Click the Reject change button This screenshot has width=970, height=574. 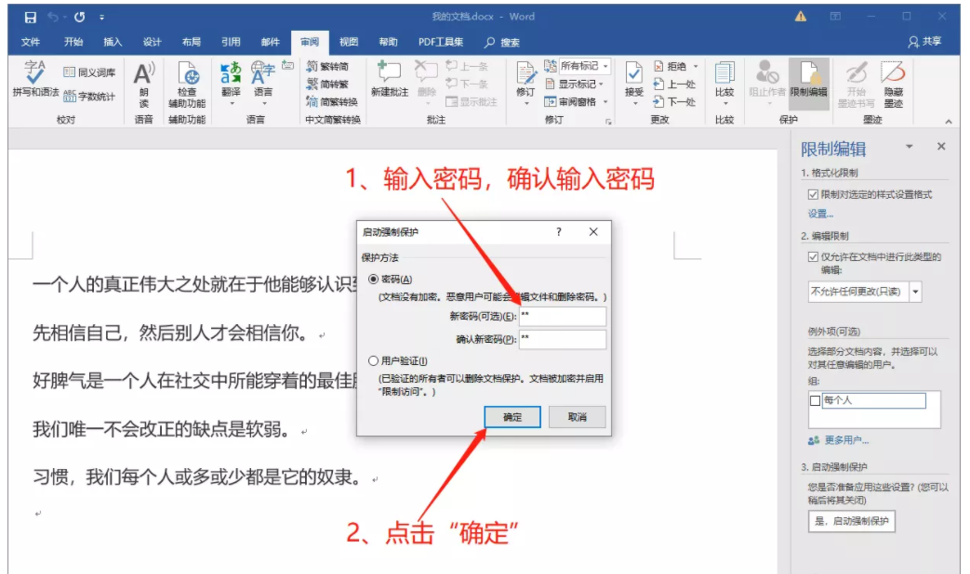671,66
